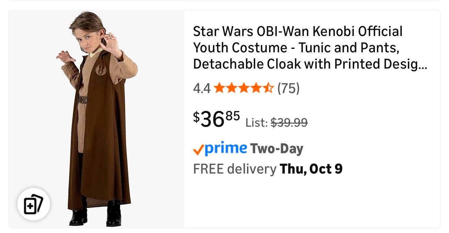The image size is (449, 233).
Task: Click the add-to-list cards icon on product image
Action: click(34, 204)
